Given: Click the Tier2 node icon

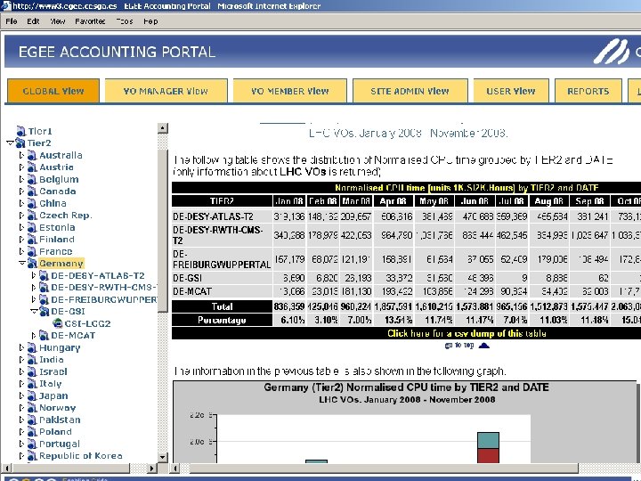Looking at the screenshot, I should click(20, 143).
